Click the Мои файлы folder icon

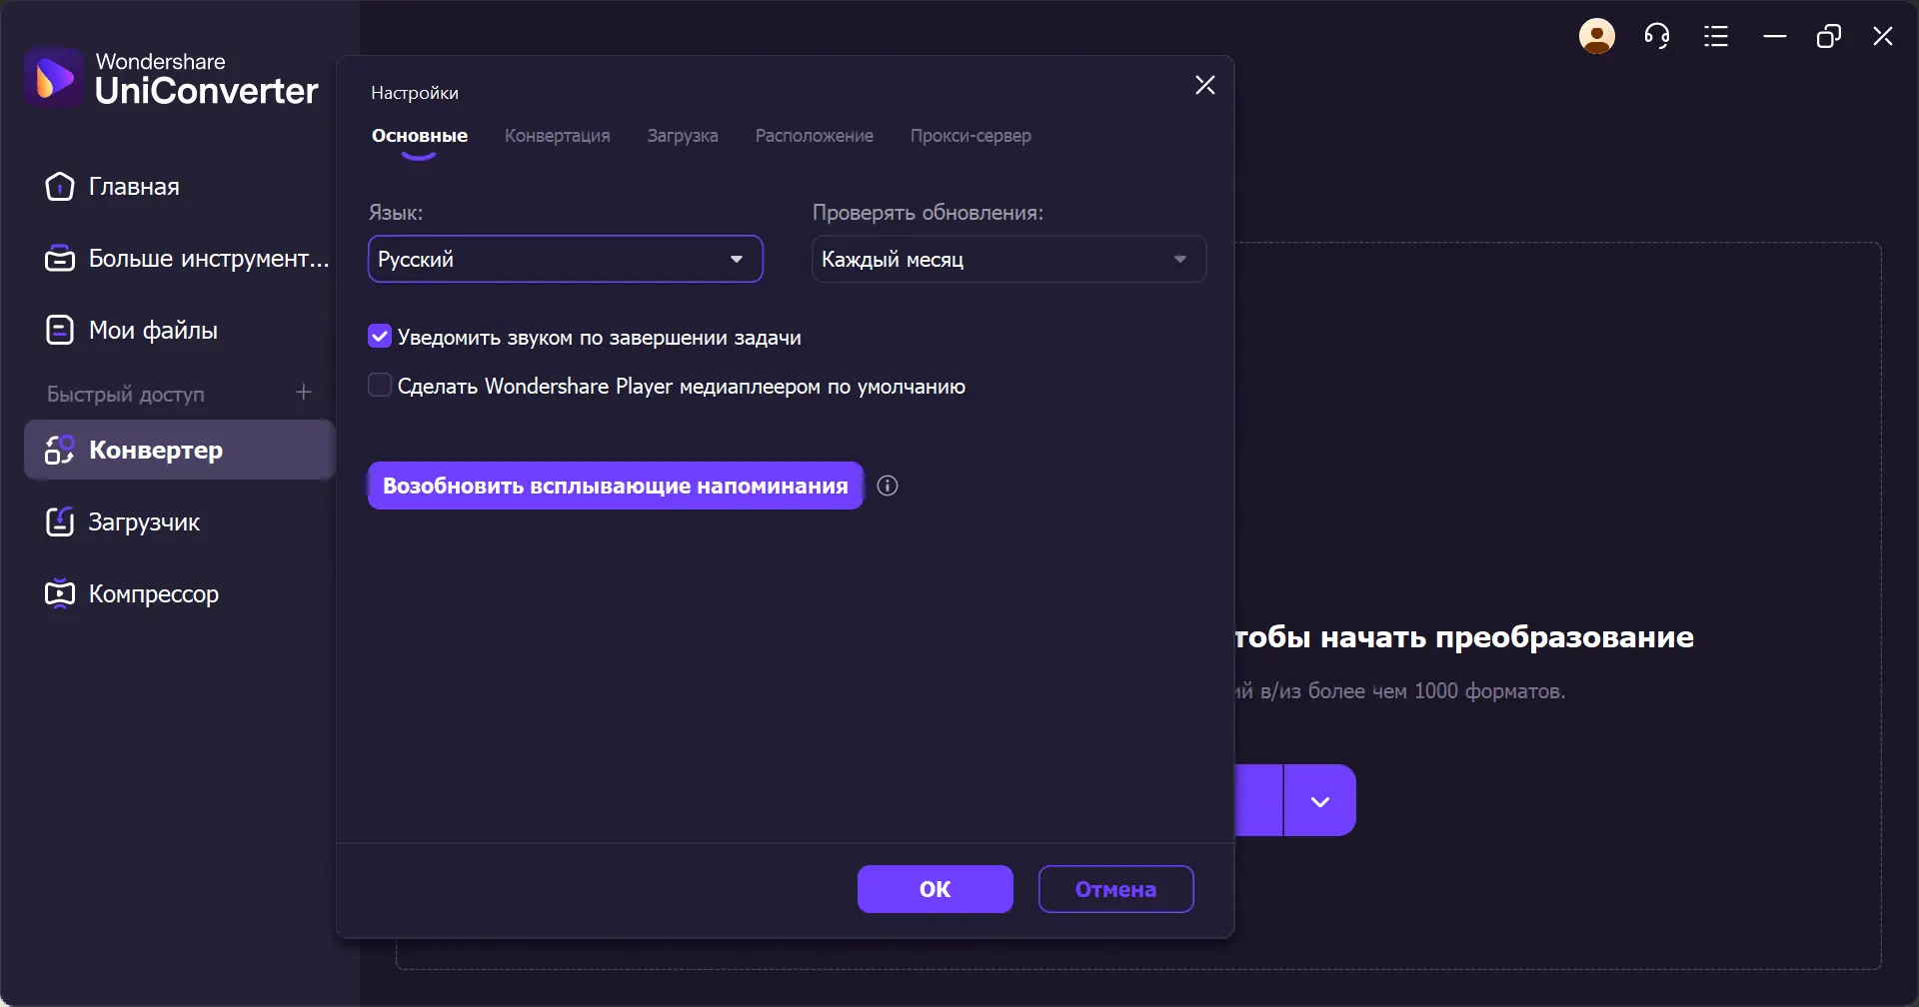click(60, 331)
